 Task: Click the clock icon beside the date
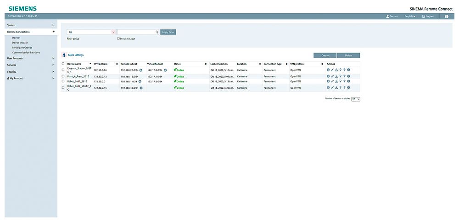point(36,16)
